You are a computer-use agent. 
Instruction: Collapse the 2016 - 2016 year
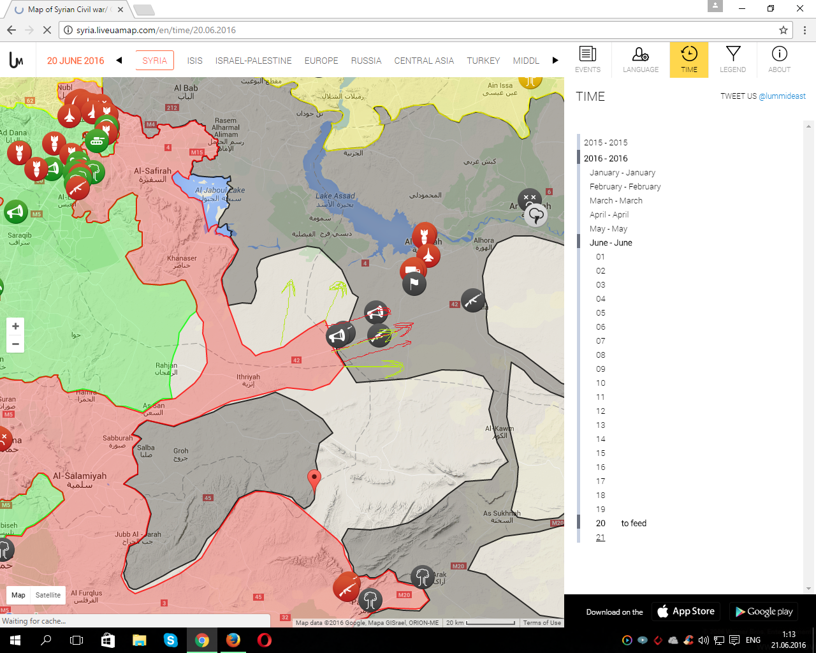point(606,159)
